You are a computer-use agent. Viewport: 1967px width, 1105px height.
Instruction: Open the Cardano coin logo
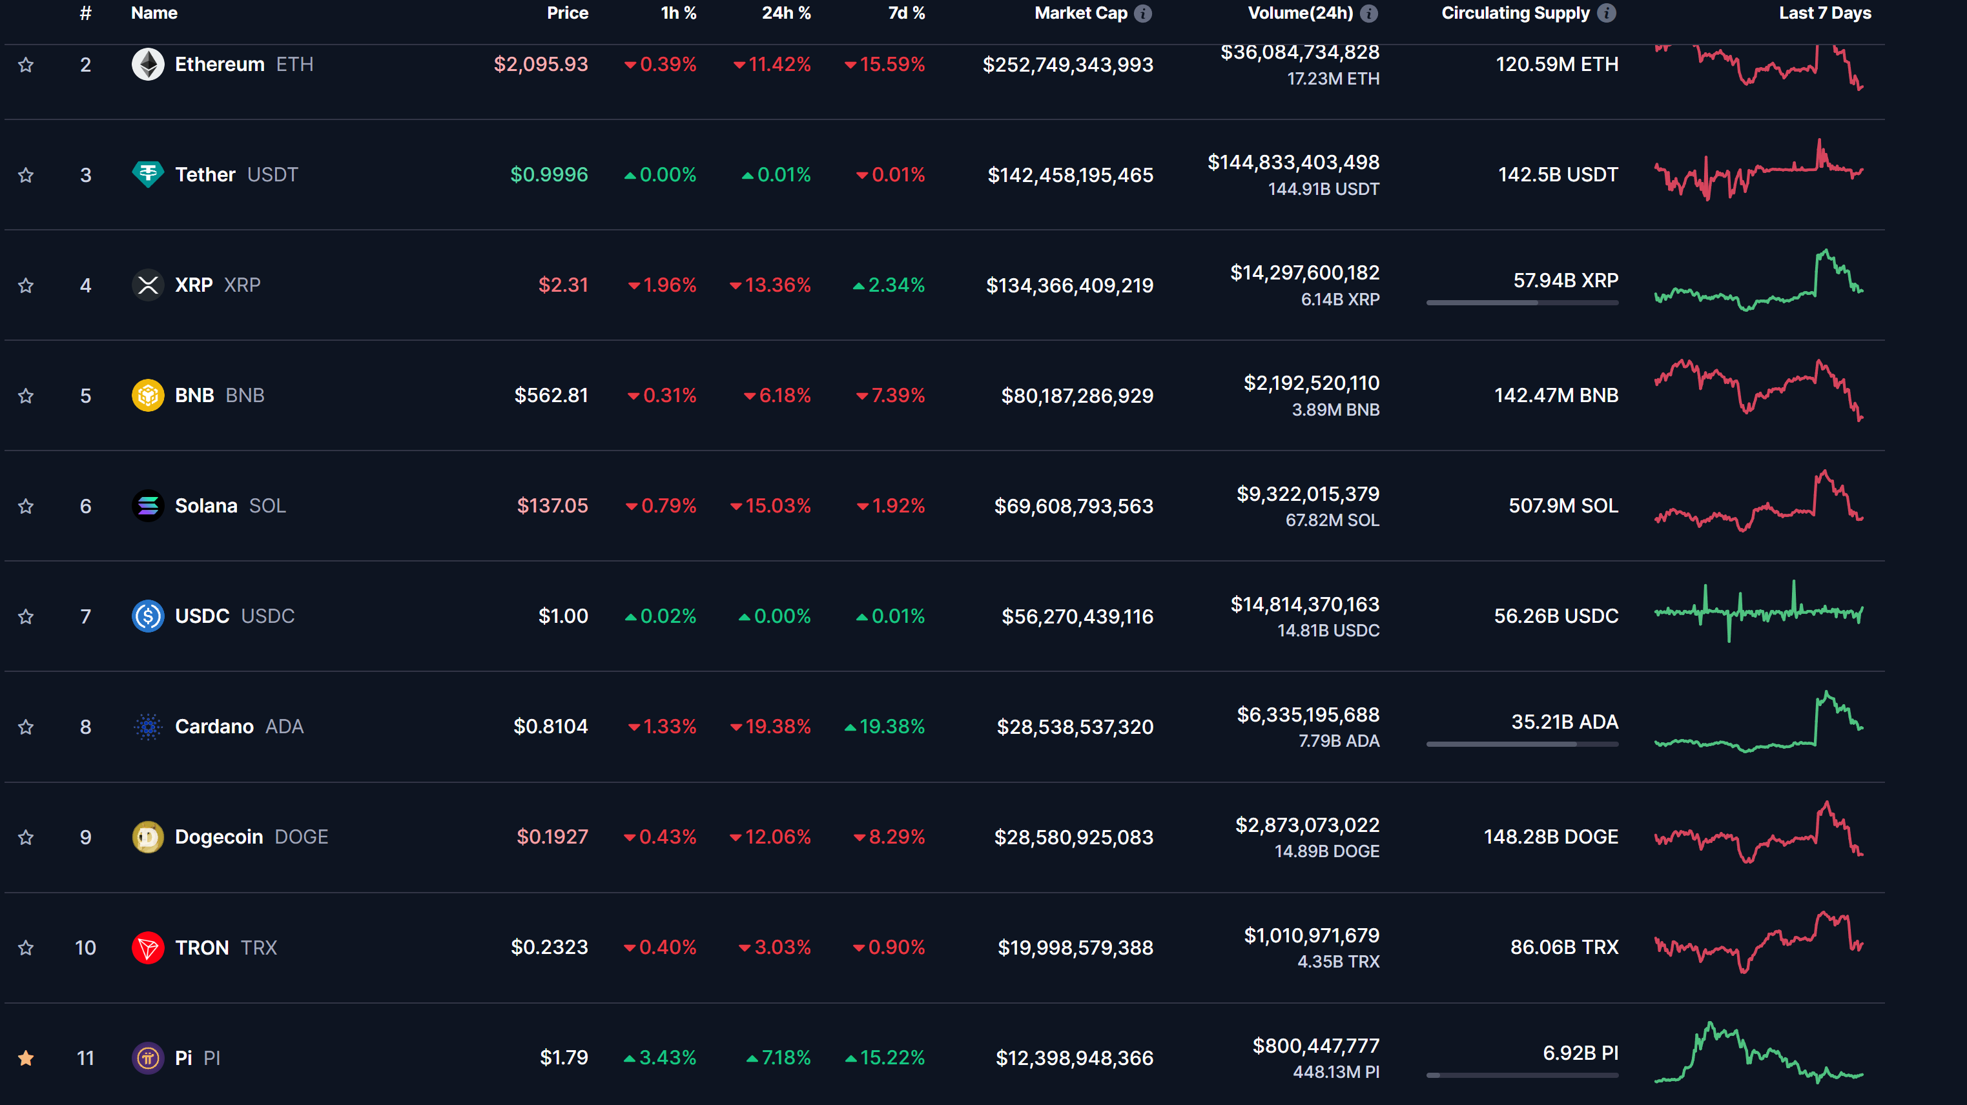tap(148, 727)
